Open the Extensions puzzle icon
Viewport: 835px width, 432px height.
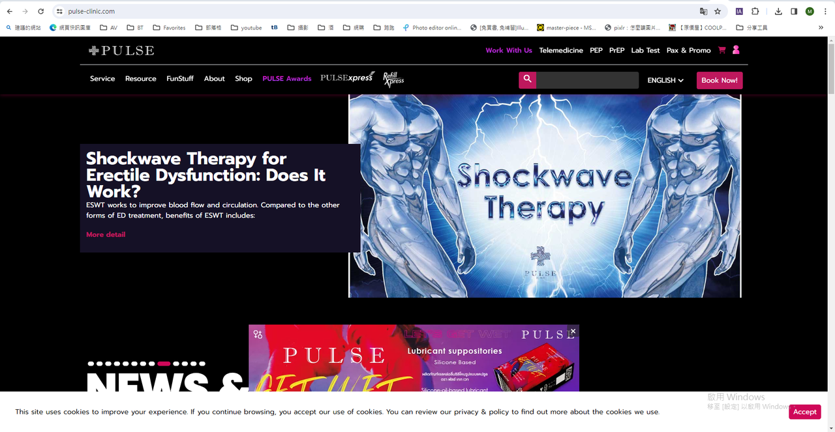pyautogui.click(x=755, y=11)
